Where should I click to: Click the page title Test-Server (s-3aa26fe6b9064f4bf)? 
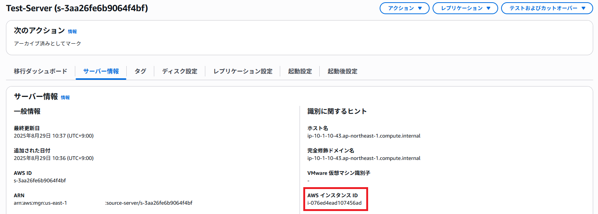pos(77,8)
